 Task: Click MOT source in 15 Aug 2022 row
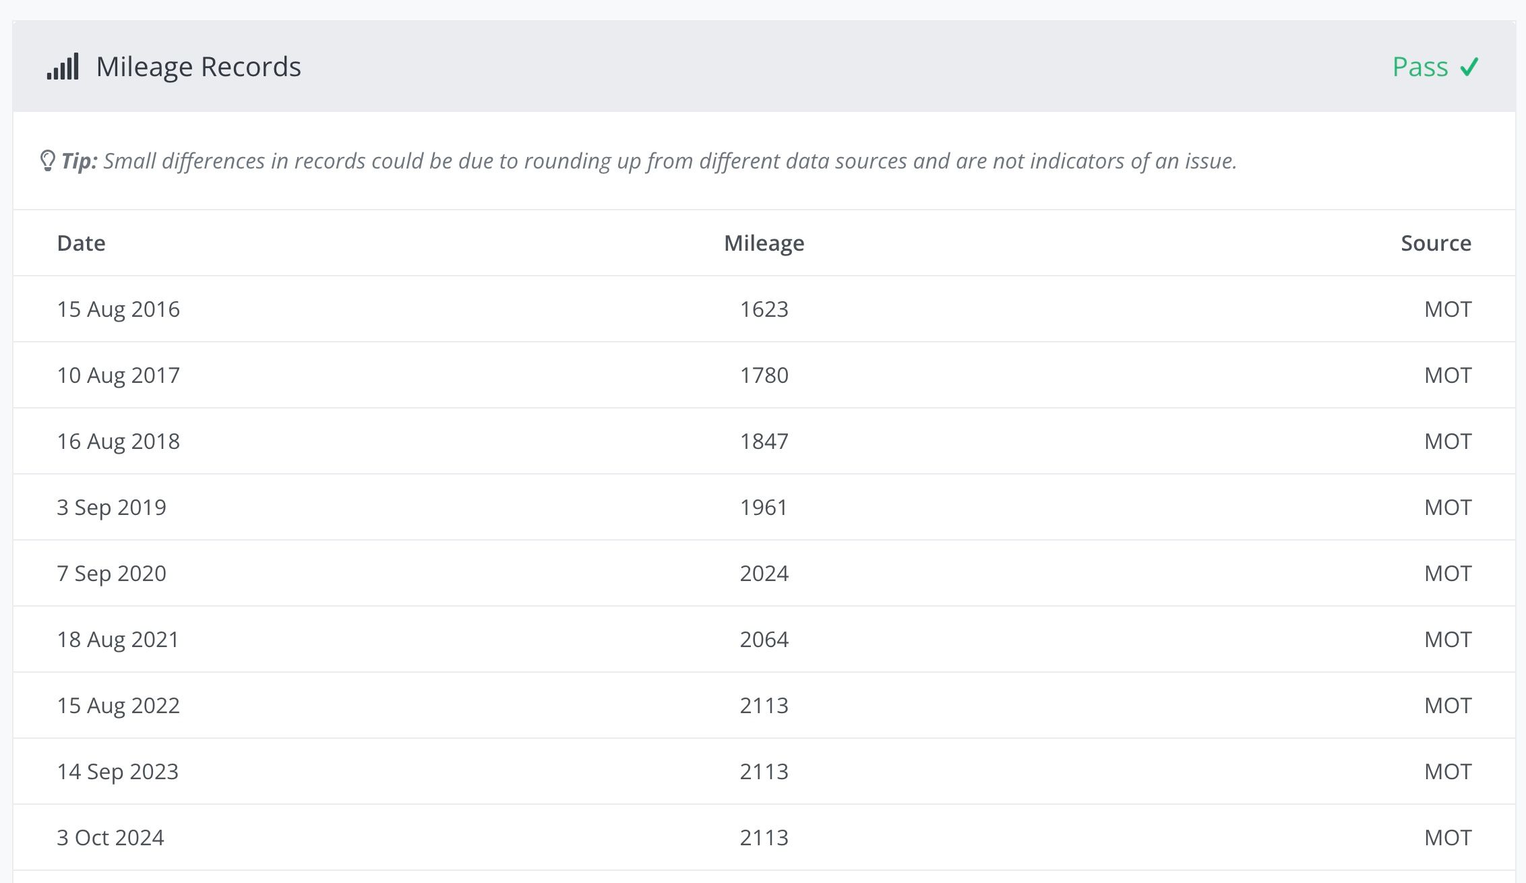coord(1447,705)
